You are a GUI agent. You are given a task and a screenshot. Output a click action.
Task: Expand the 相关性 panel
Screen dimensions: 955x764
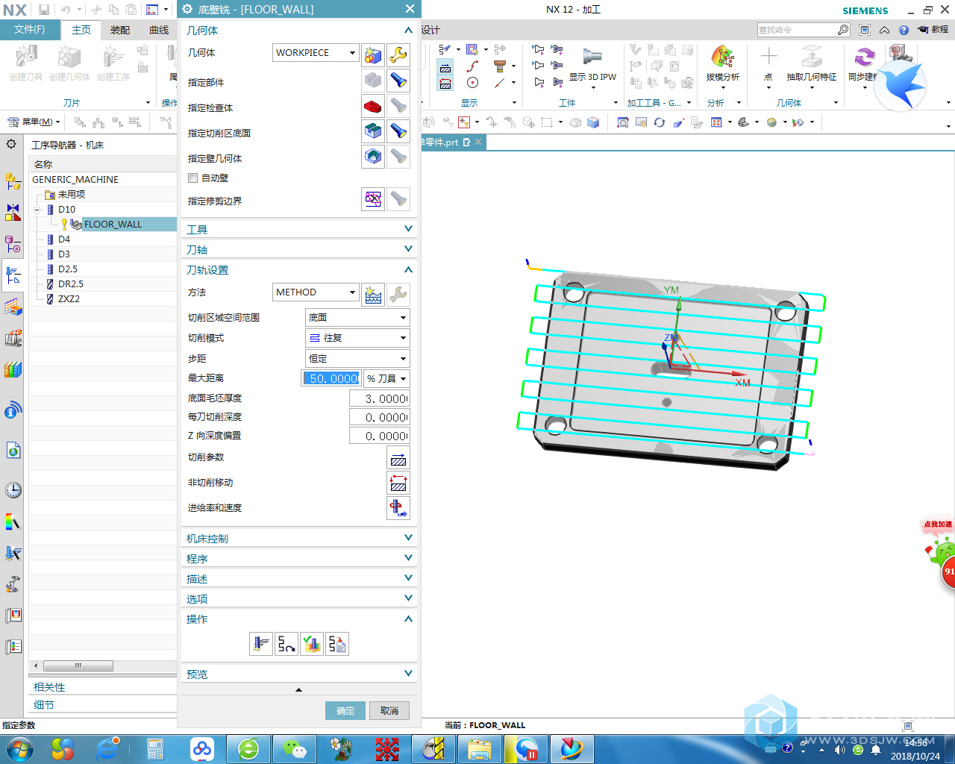click(x=103, y=687)
